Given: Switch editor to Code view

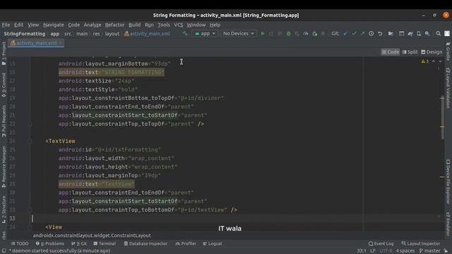Looking at the screenshot, I should coord(391,52).
